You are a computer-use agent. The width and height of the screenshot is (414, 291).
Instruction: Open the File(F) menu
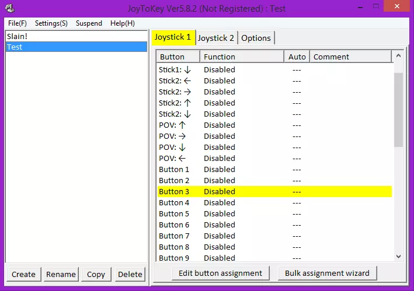click(x=17, y=23)
